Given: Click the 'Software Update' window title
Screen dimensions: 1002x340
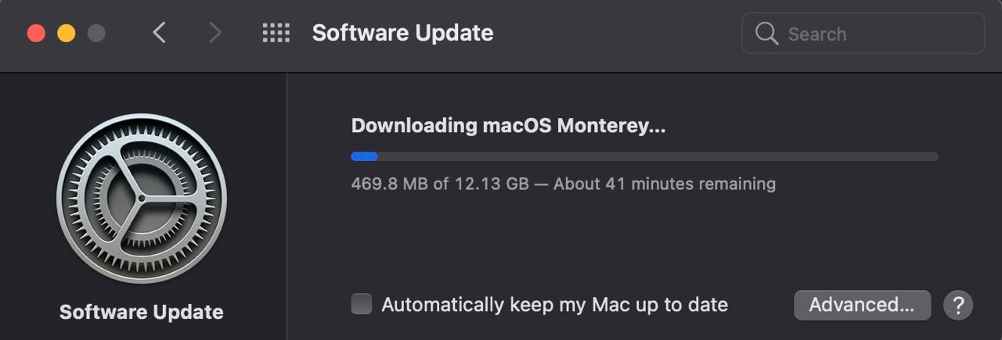Looking at the screenshot, I should point(402,33).
